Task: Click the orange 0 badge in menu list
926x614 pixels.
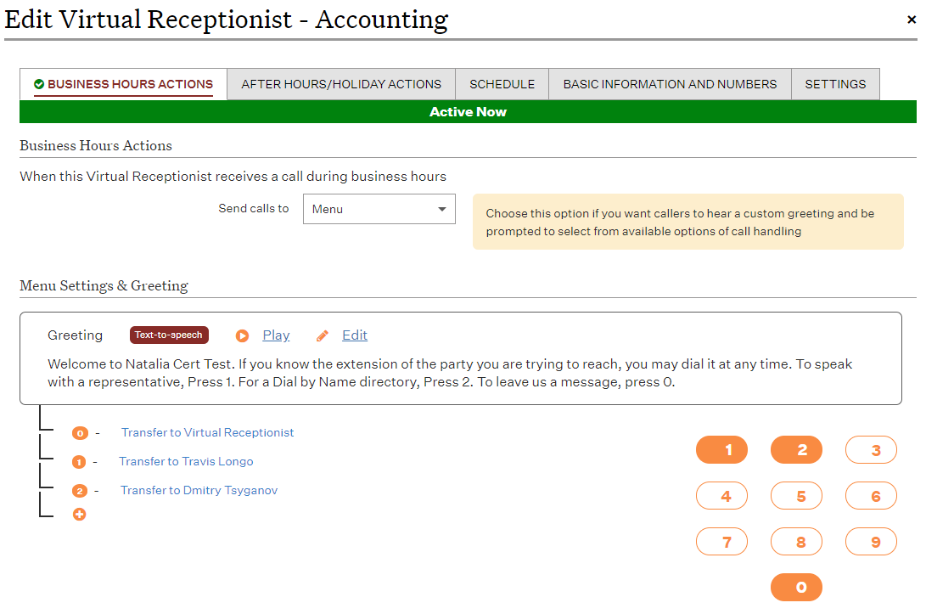Action: (x=80, y=433)
